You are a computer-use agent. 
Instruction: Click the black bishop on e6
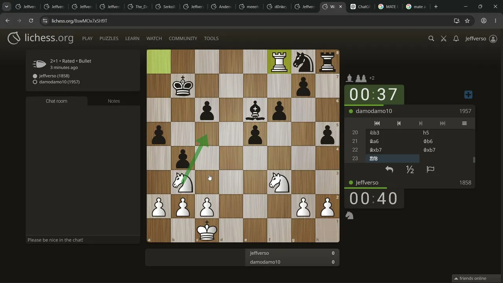pyautogui.click(x=255, y=110)
